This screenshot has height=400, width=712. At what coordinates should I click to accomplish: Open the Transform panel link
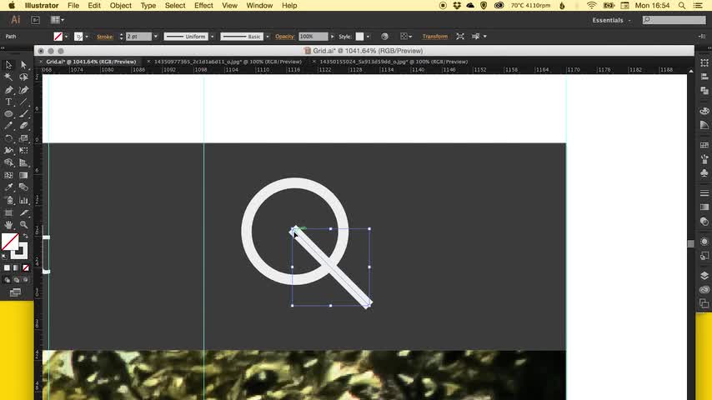434,37
